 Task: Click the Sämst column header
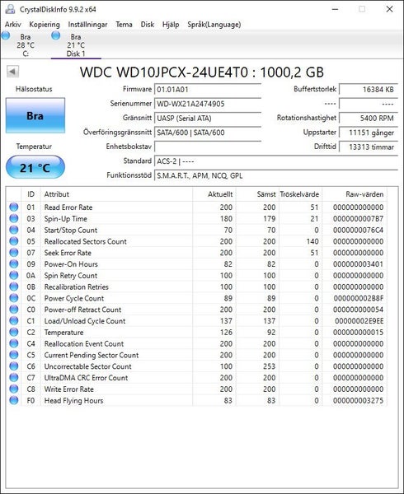click(x=257, y=194)
